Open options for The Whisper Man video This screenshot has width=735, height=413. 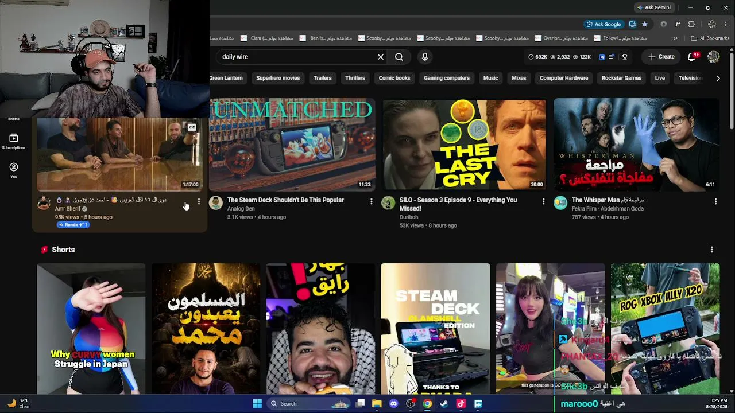click(x=715, y=201)
